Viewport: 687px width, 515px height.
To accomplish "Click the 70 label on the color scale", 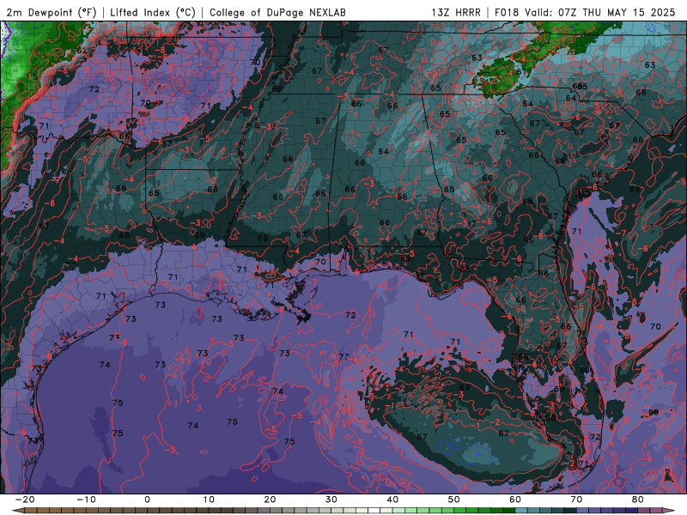I will 576,500.
